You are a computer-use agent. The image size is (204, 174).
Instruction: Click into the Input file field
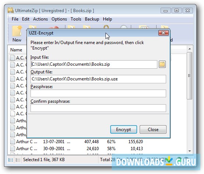point(94,64)
